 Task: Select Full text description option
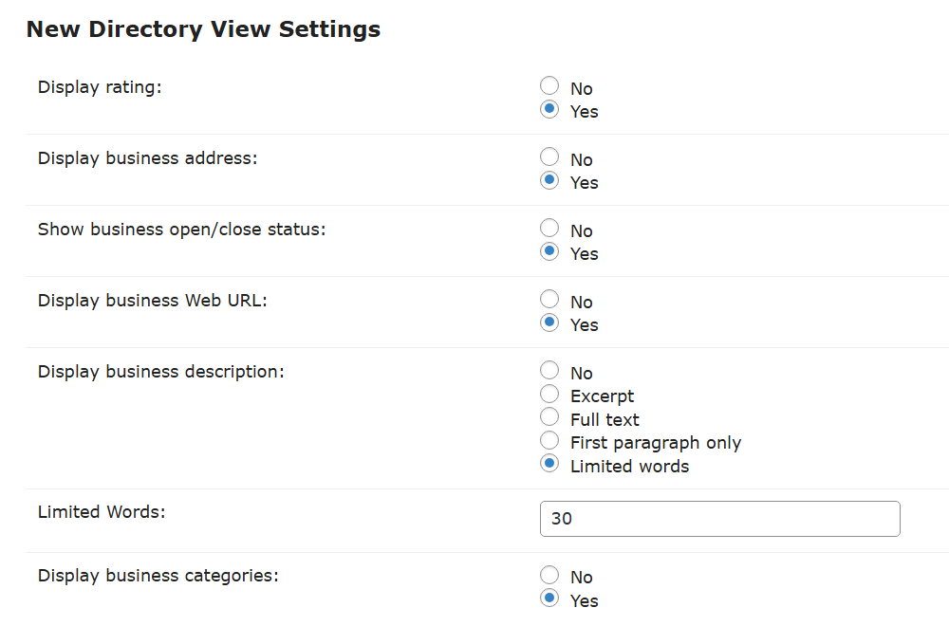coord(549,417)
